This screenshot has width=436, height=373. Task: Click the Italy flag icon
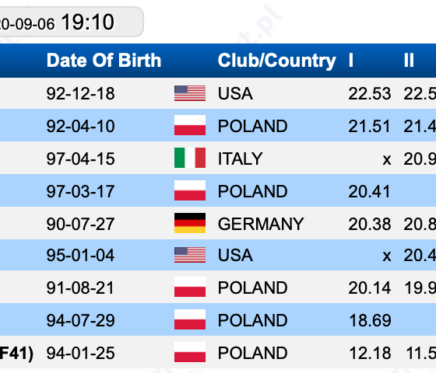(190, 158)
